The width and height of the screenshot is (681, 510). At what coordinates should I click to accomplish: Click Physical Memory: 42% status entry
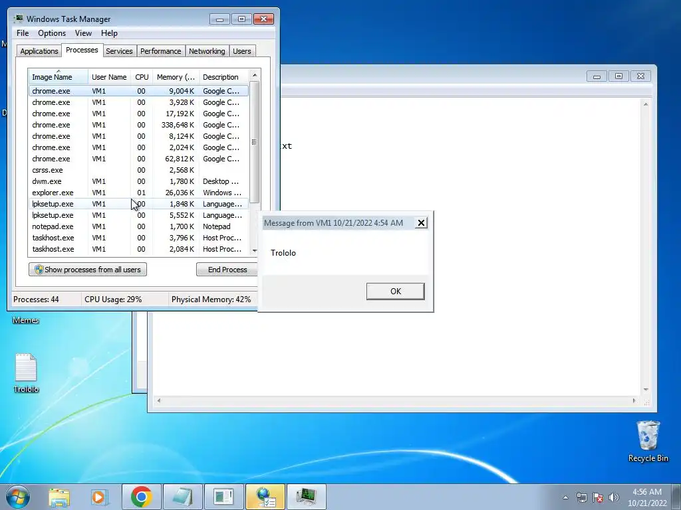pyautogui.click(x=211, y=299)
